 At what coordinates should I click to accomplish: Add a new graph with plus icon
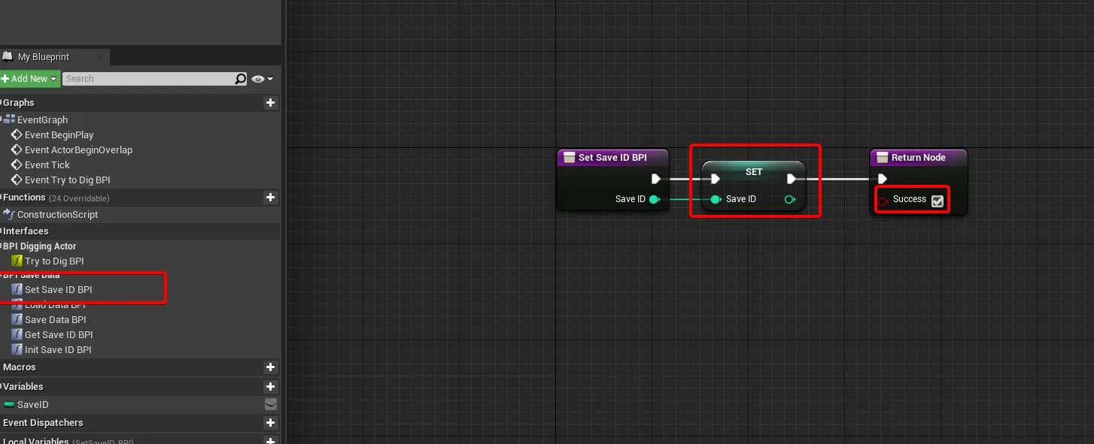pyautogui.click(x=271, y=103)
